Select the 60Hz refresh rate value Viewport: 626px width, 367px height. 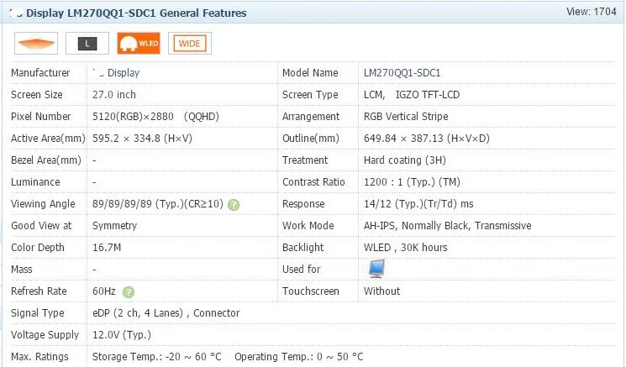pos(104,291)
